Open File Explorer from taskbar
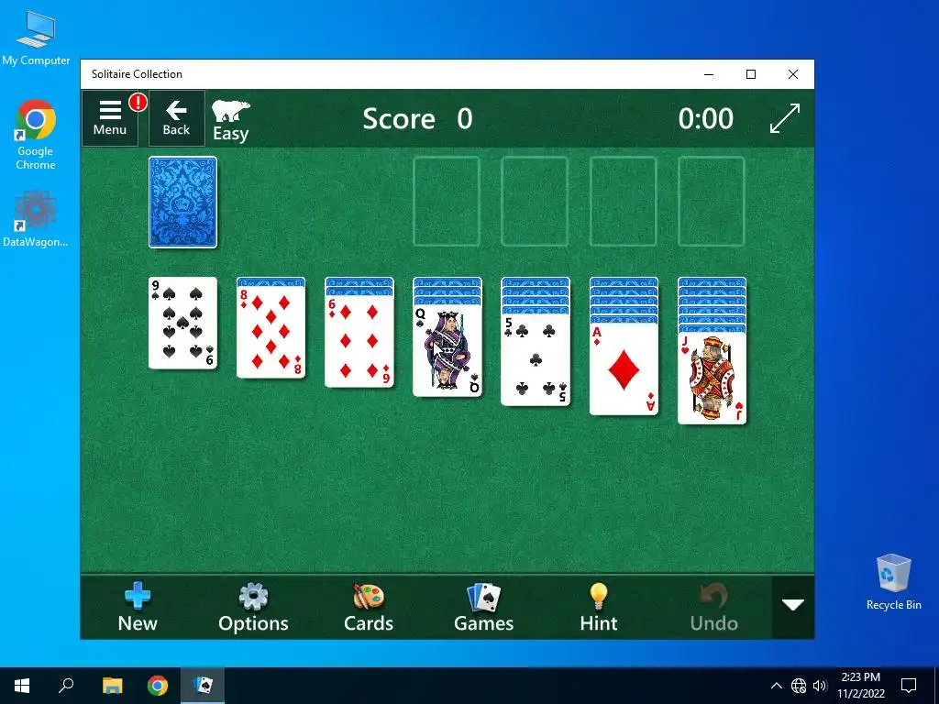 [x=112, y=686]
